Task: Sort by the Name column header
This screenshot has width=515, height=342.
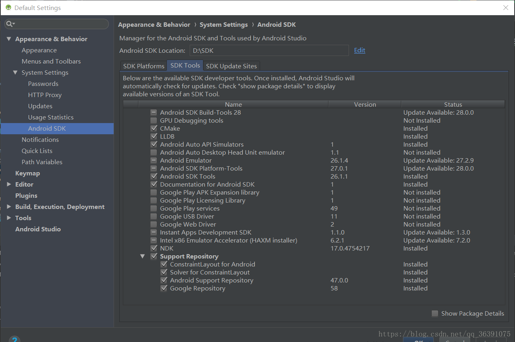Action: (x=233, y=104)
